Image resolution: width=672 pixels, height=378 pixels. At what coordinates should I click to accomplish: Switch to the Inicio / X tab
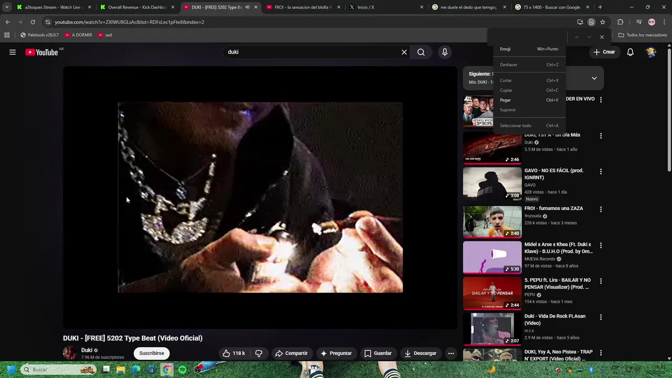click(x=386, y=7)
